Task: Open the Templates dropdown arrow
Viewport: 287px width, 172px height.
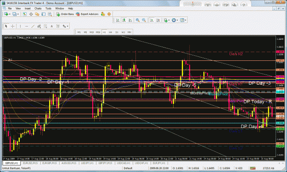Action: point(186,20)
